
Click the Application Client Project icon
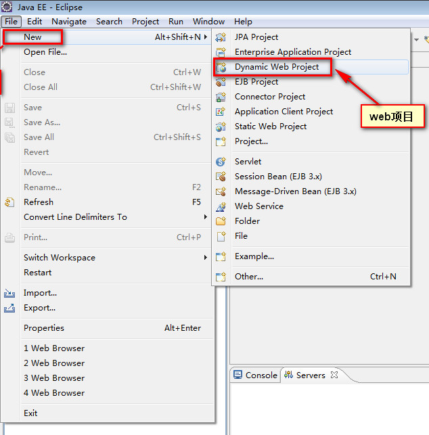click(x=221, y=112)
